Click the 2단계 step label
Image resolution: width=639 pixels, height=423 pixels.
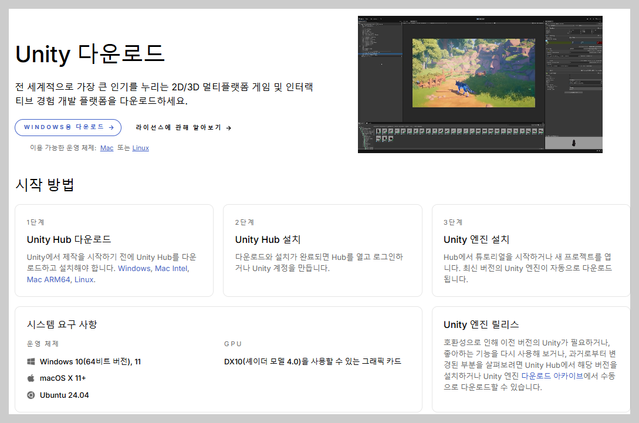245,222
